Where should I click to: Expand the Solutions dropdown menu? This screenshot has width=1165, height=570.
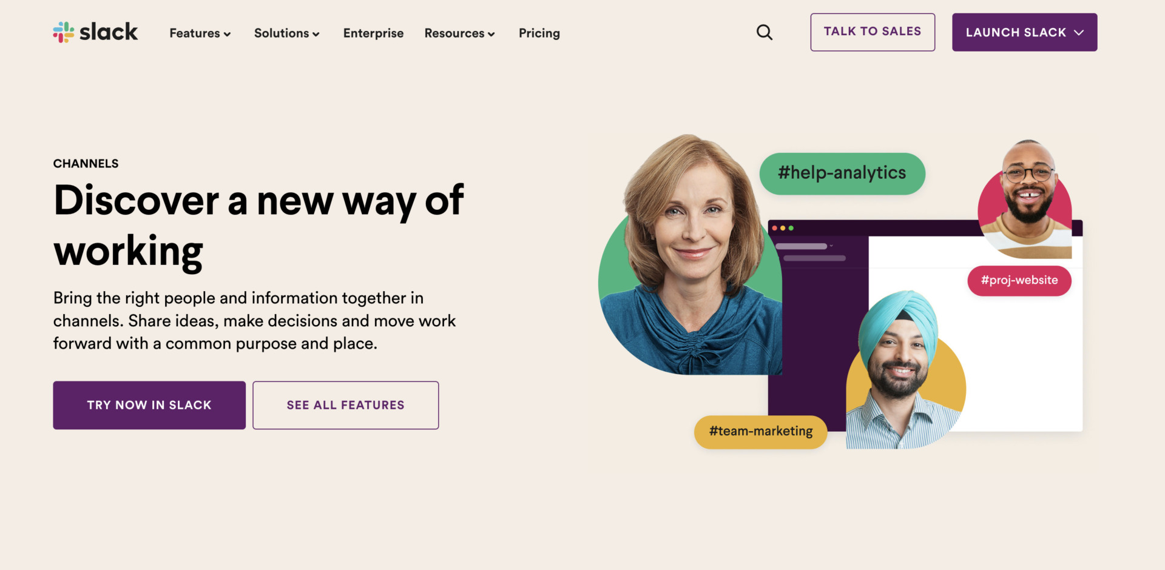[x=286, y=33]
